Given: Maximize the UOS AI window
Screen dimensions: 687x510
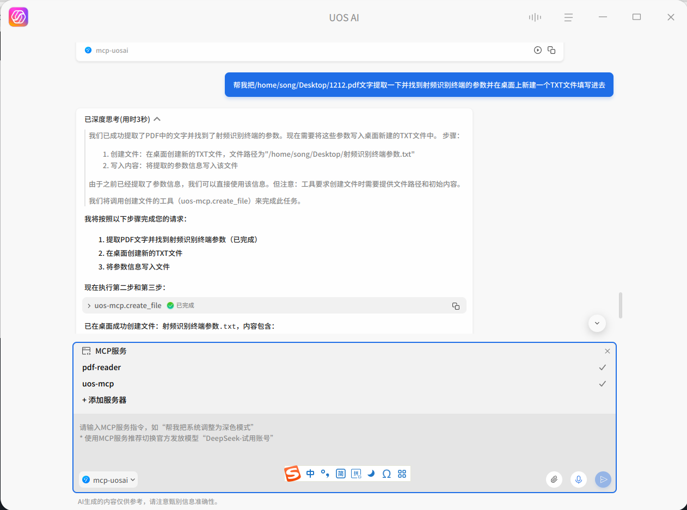Looking at the screenshot, I should tap(636, 17).
